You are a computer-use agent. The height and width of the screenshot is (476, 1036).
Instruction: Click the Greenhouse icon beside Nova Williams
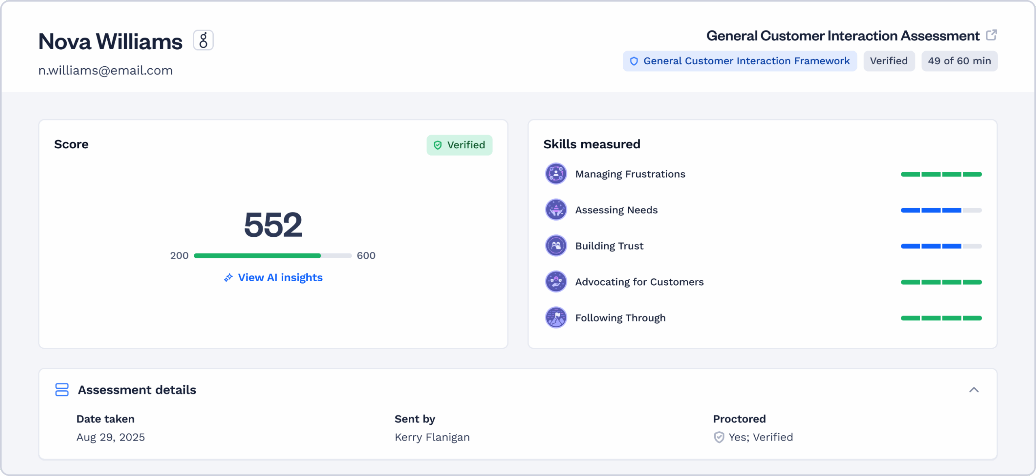point(203,40)
